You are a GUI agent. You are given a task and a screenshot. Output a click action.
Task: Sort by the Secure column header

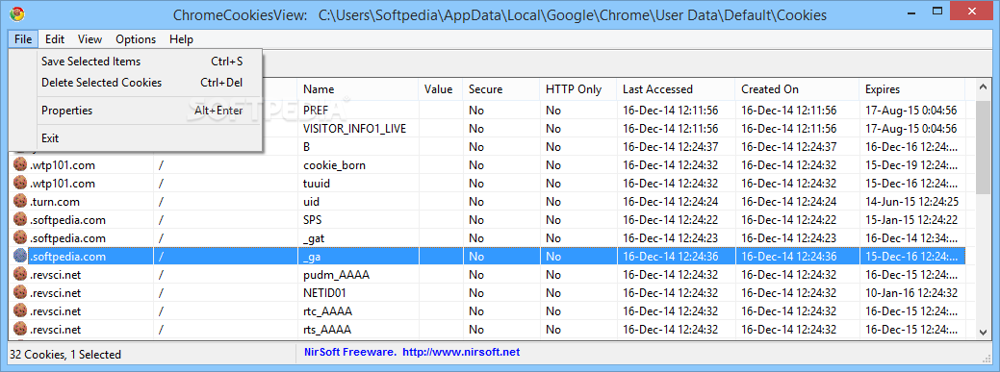point(500,89)
